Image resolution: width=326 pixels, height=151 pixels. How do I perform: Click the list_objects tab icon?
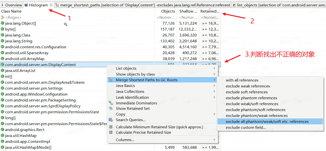tap(234, 5)
